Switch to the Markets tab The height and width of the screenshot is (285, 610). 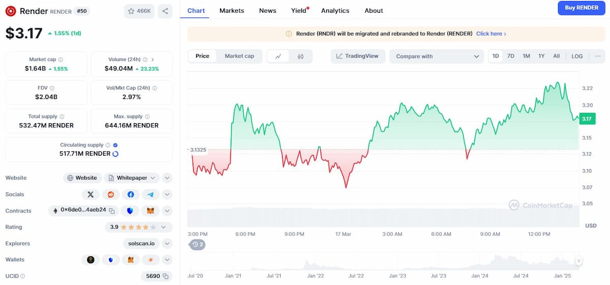[232, 11]
